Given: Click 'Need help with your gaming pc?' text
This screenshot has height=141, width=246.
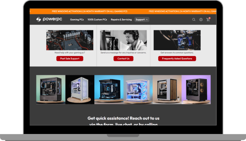Looking at the screenshot, I should click(70, 53).
